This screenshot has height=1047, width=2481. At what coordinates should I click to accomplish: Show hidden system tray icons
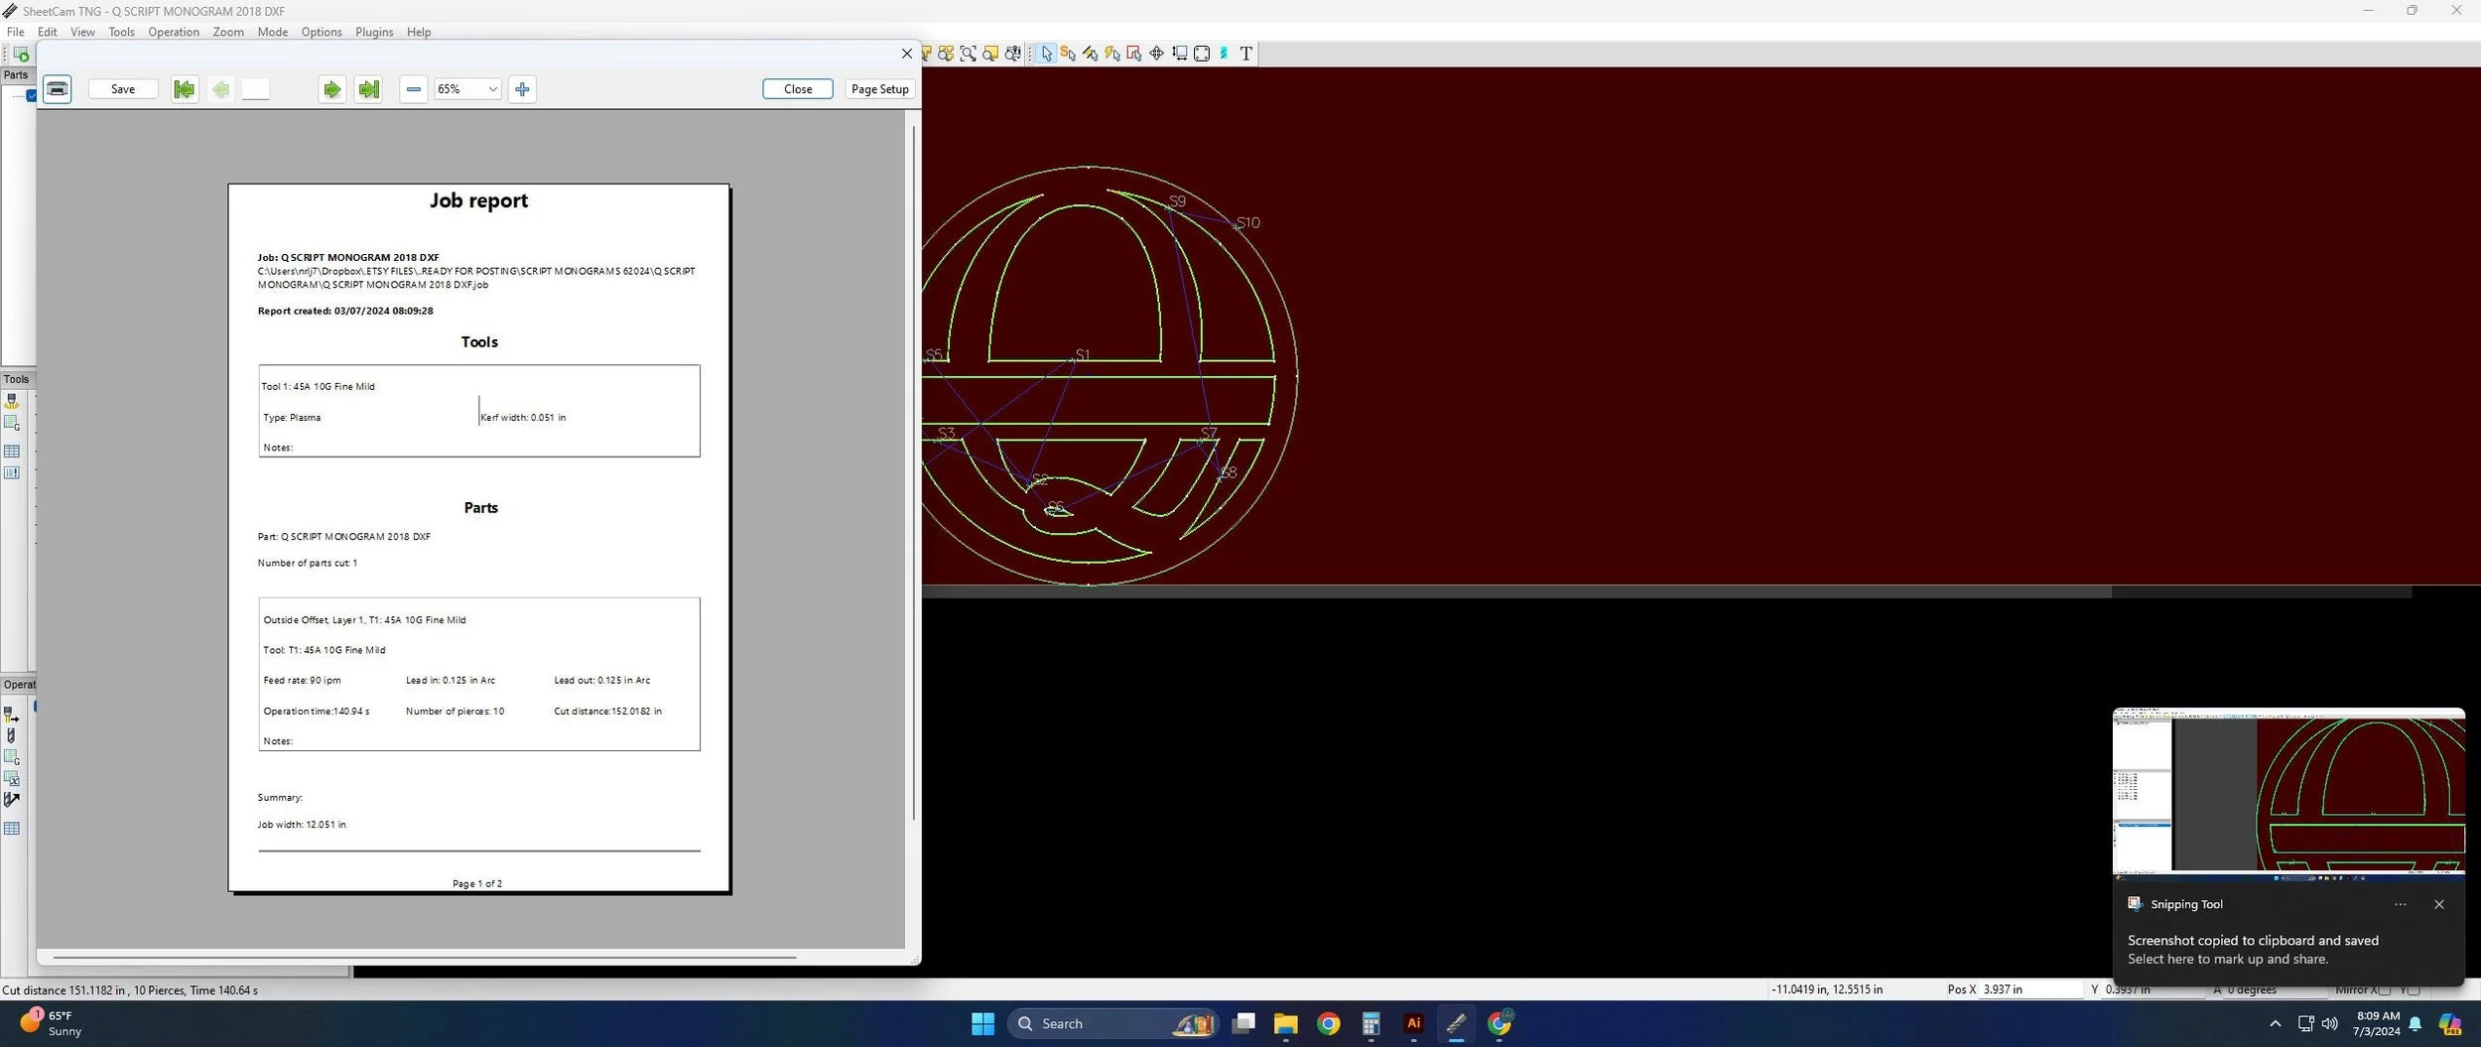(x=2275, y=1024)
